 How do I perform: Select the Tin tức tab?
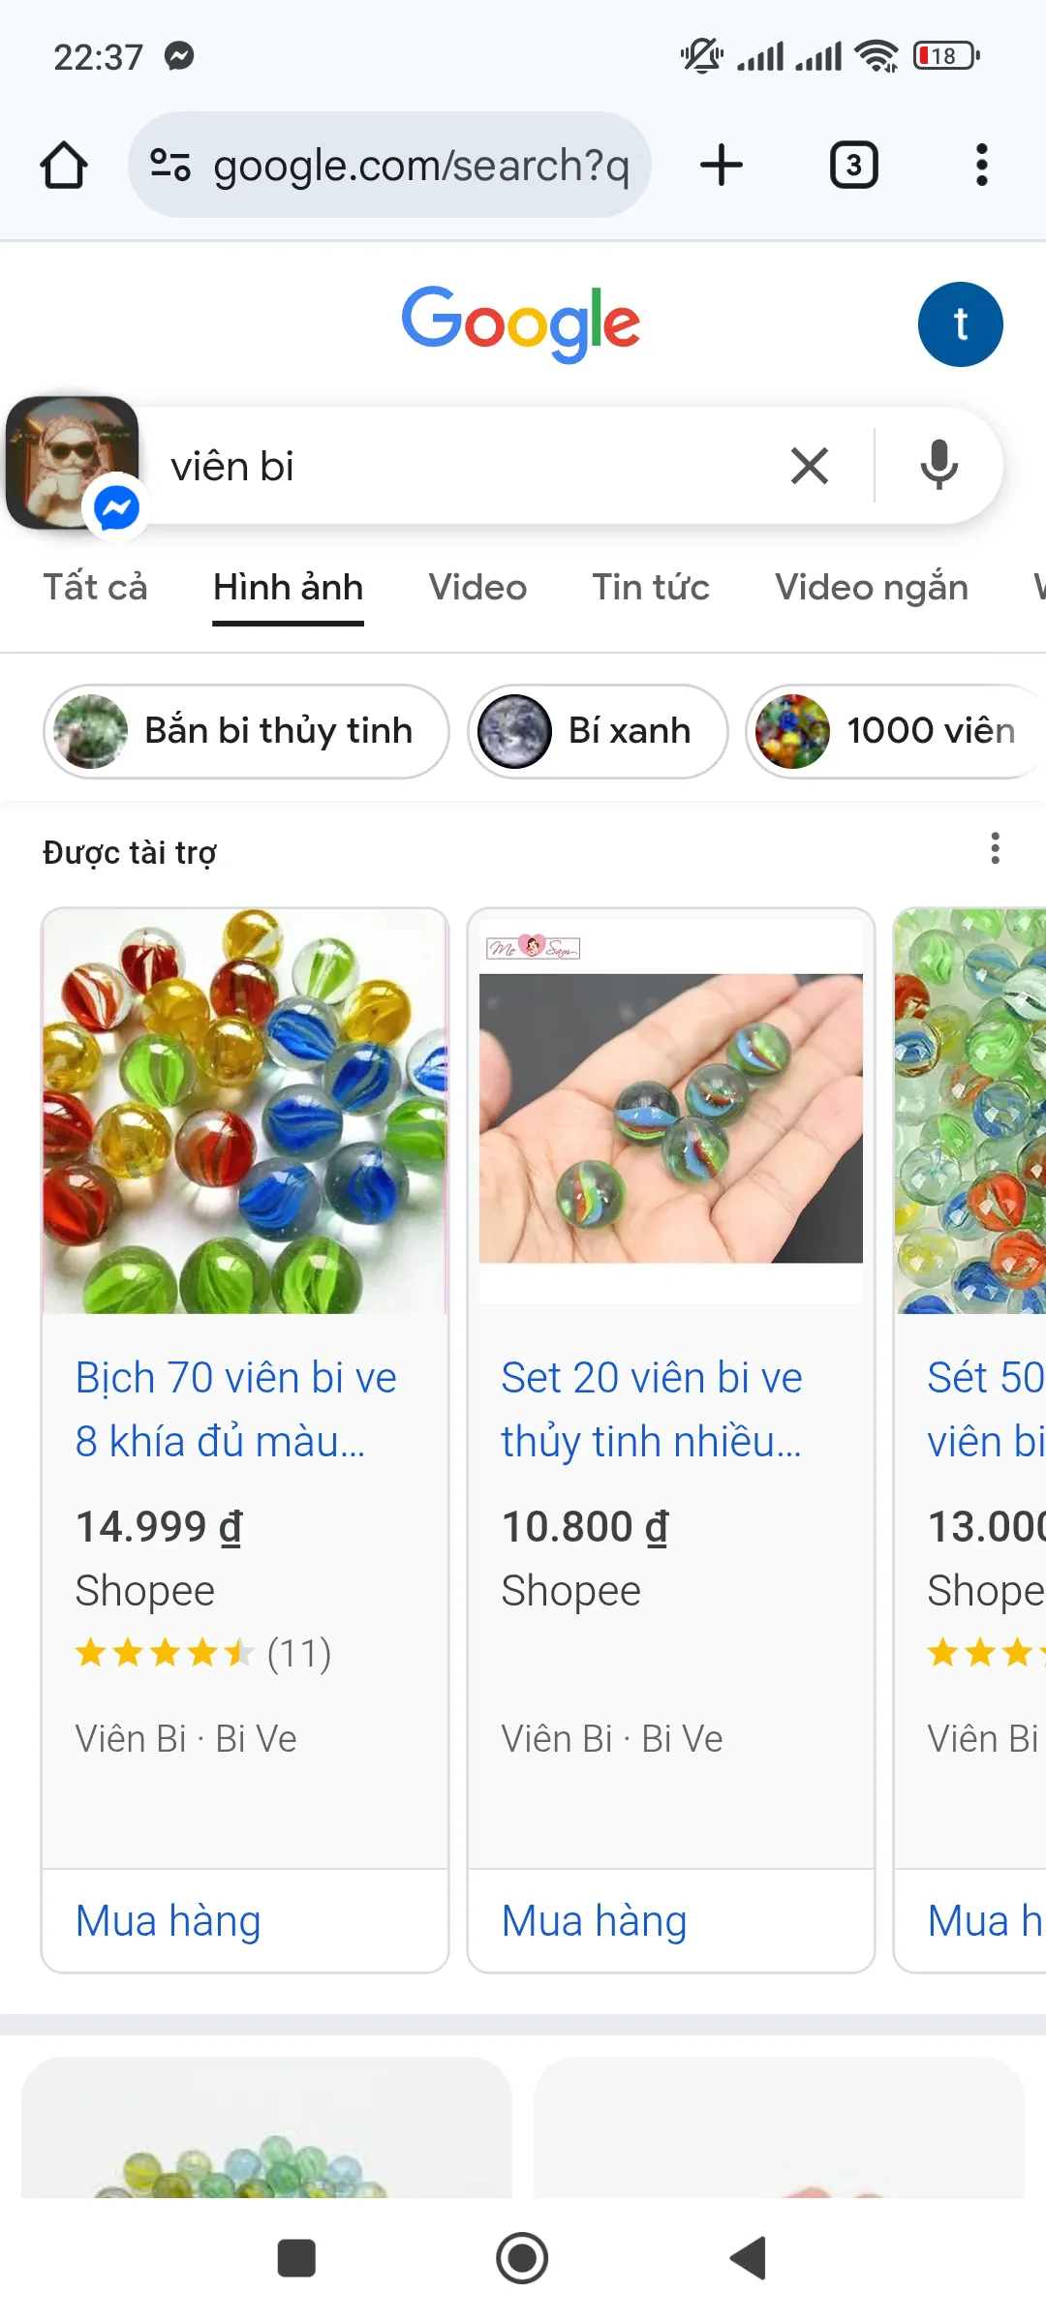click(651, 588)
